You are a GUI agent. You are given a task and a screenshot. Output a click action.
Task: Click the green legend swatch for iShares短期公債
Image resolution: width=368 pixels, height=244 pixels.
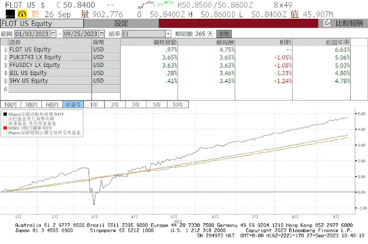5,133
